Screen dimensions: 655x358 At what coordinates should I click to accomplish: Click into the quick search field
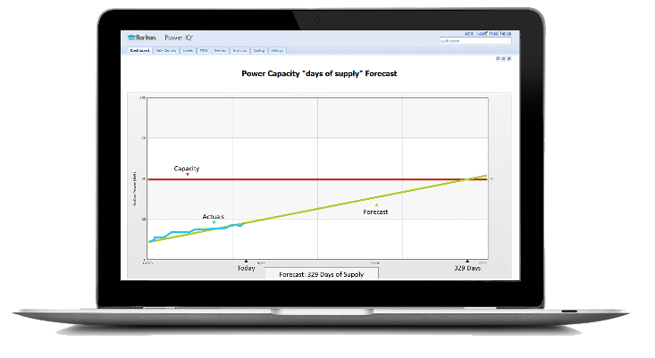(x=475, y=41)
